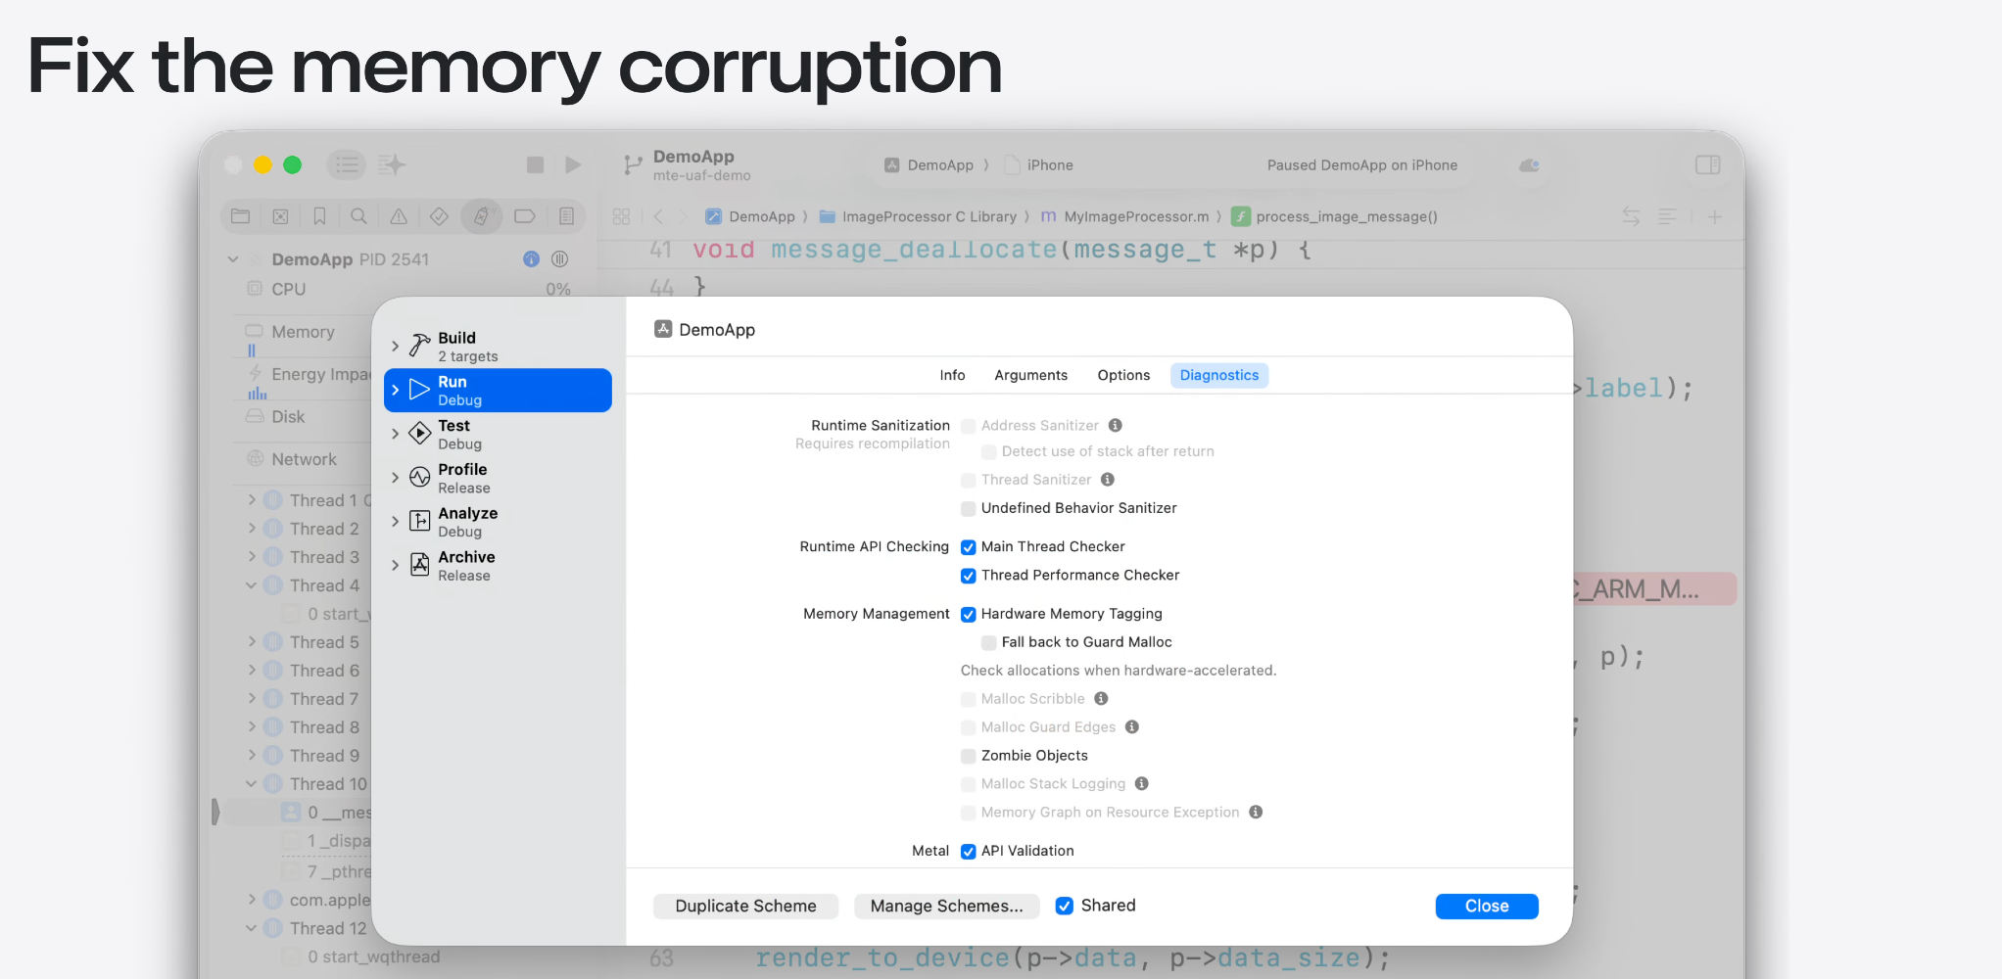This screenshot has width=2002, height=979.
Task: Switch to the Info tab
Action: point(952,375)
